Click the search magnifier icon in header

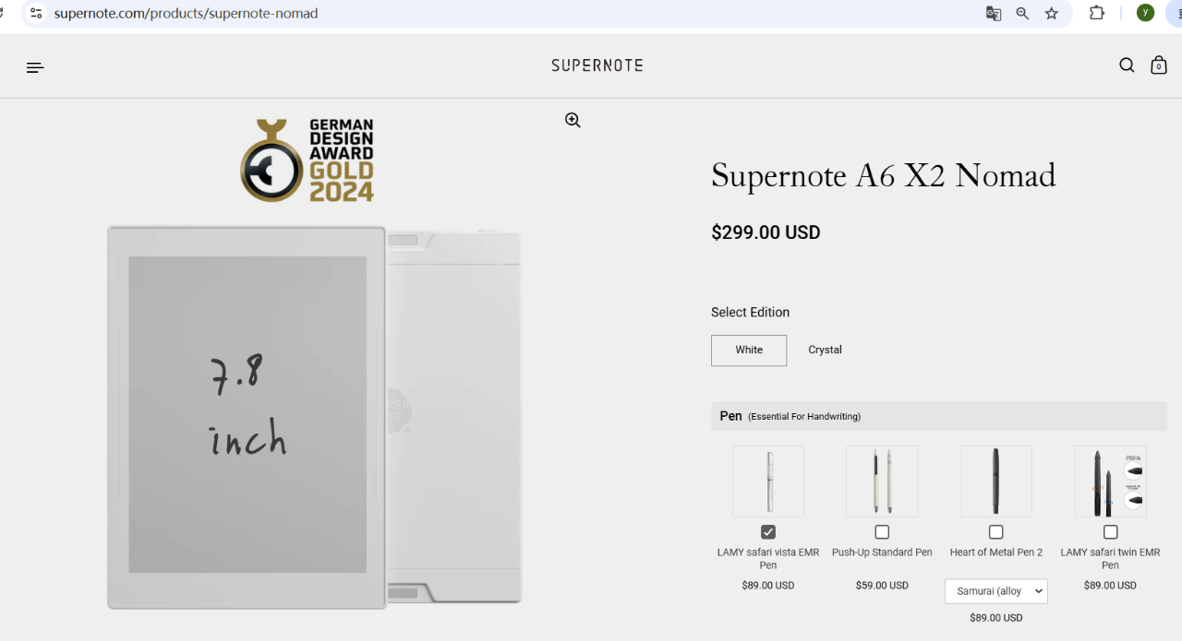click(1127, 65)
